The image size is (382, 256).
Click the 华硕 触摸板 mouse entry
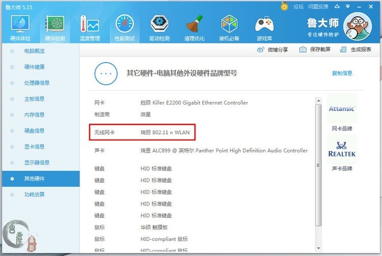click(154, 227)
